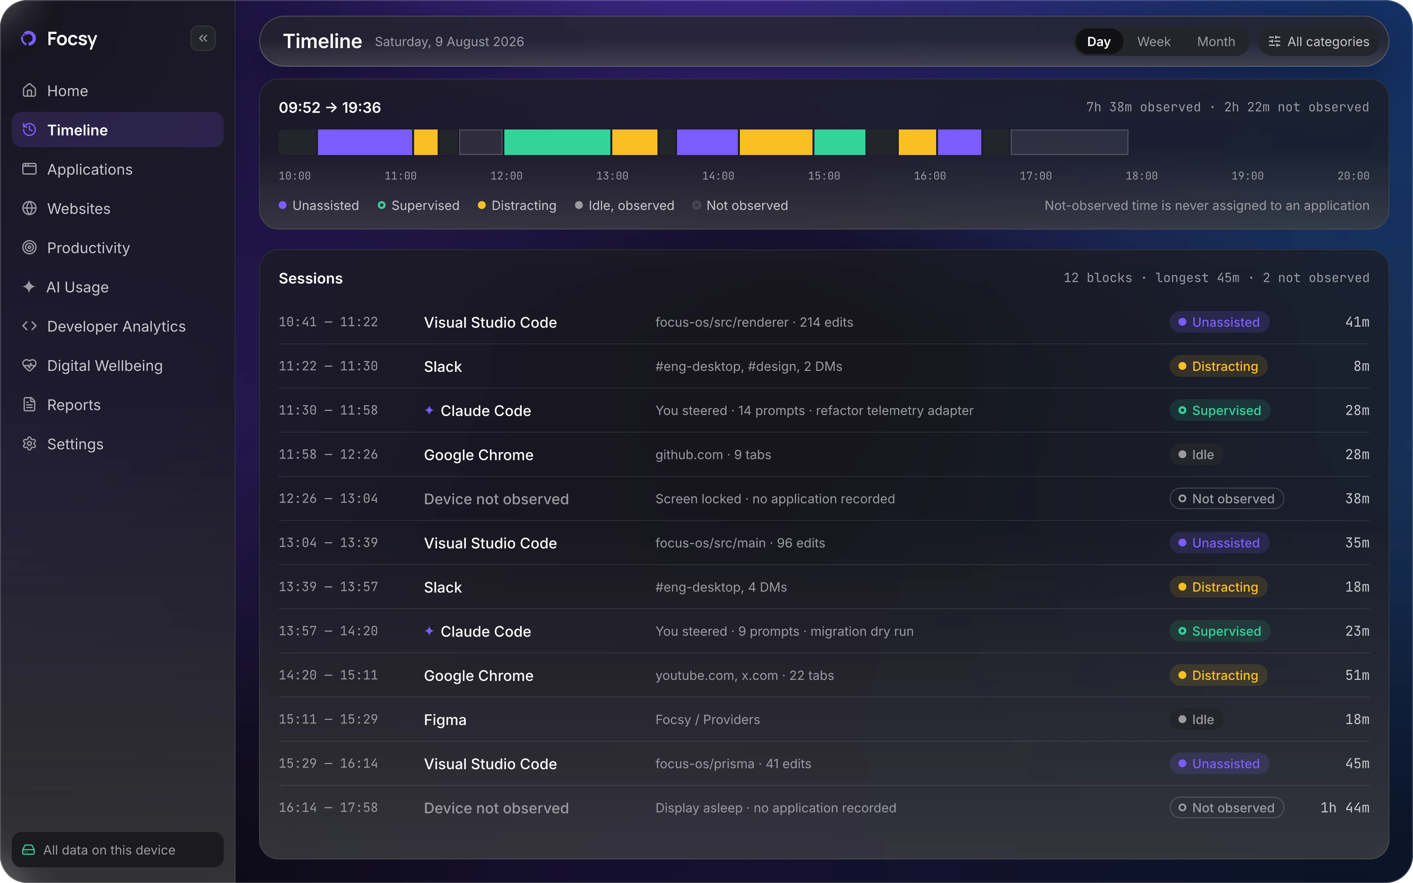
Task: Click the Figma session name
Action: coord(445,720)
